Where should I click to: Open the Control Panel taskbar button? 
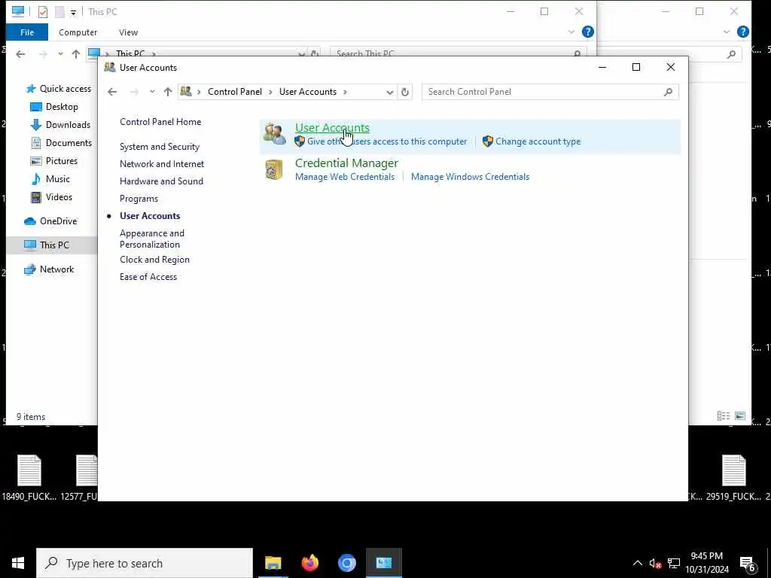pyautogui.click(x=384, y=563)
